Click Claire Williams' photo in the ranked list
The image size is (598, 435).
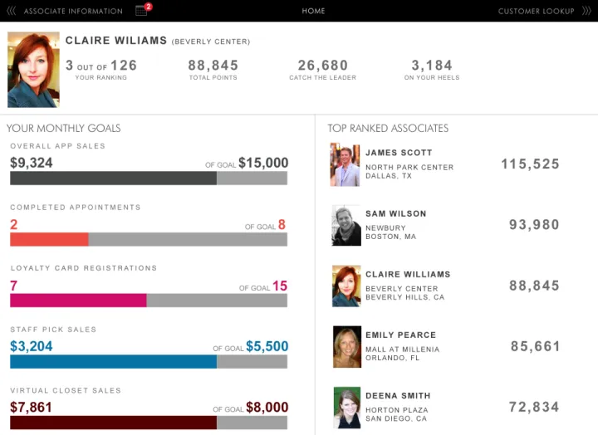pos(346,286)
